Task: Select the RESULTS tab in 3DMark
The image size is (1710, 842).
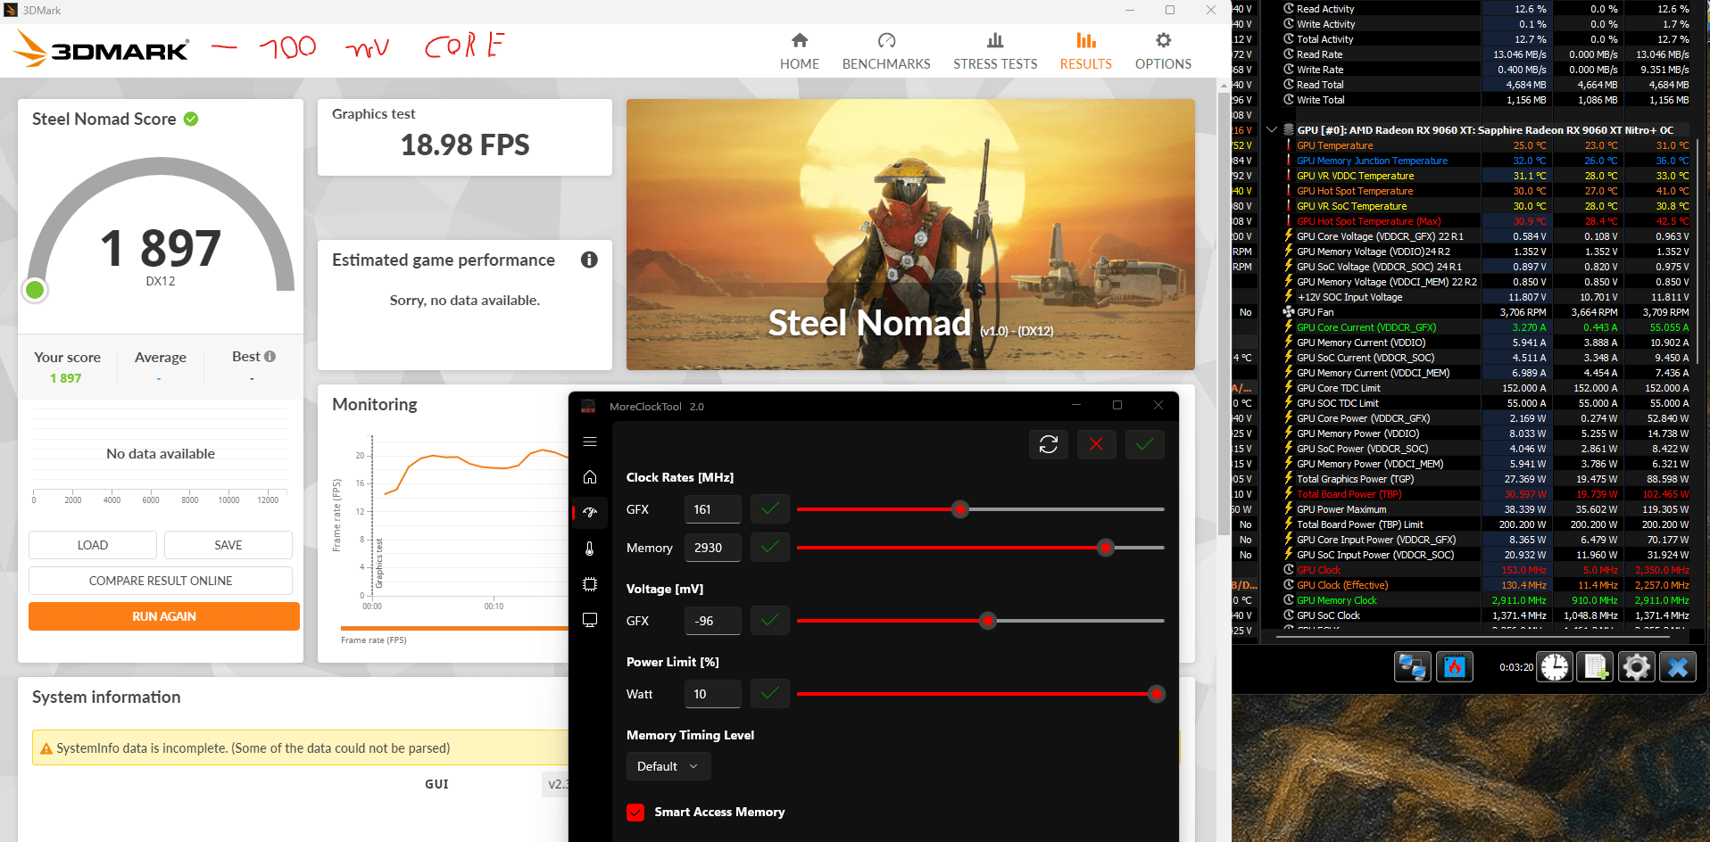Action: point(1086,52)
